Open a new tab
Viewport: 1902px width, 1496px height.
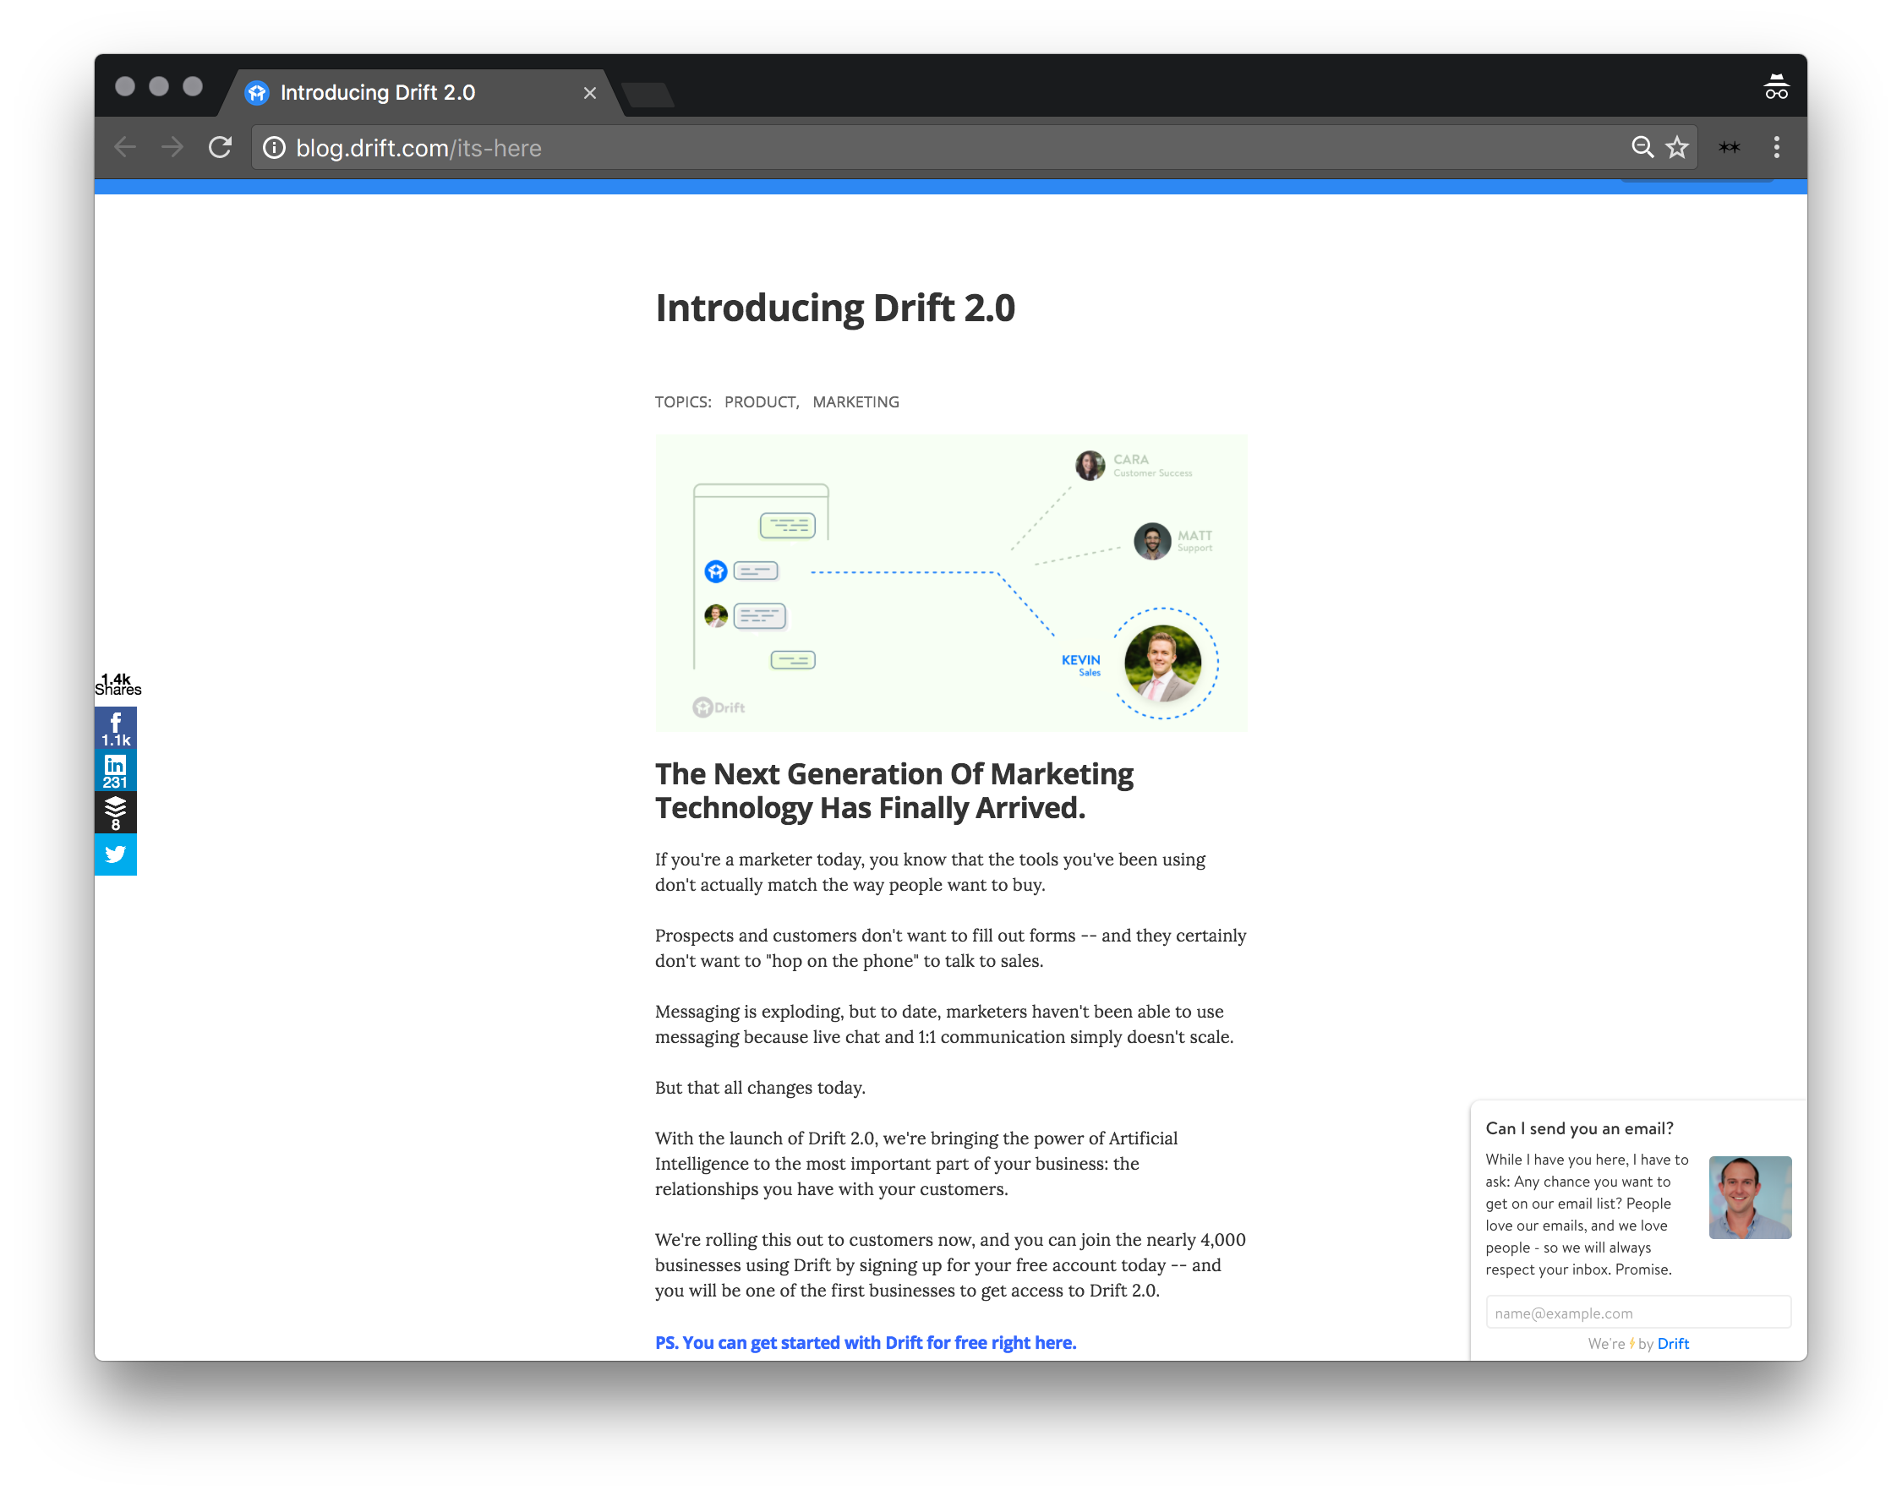(x=648, y=95)
